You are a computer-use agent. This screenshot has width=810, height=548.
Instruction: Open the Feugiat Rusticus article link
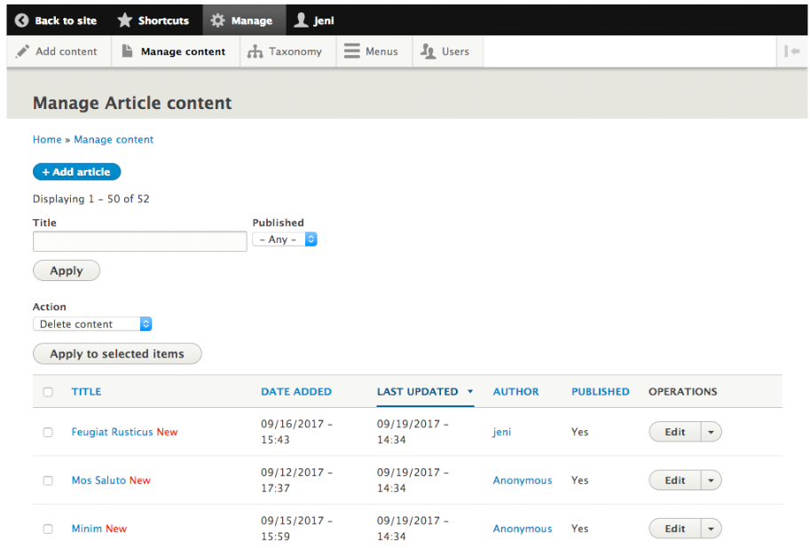[x=112, y=432]
